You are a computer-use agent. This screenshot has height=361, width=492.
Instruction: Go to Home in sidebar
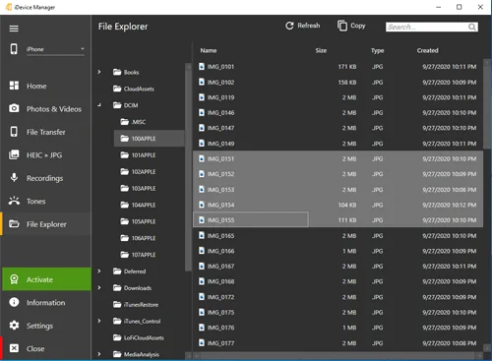(x=46, y=86)
